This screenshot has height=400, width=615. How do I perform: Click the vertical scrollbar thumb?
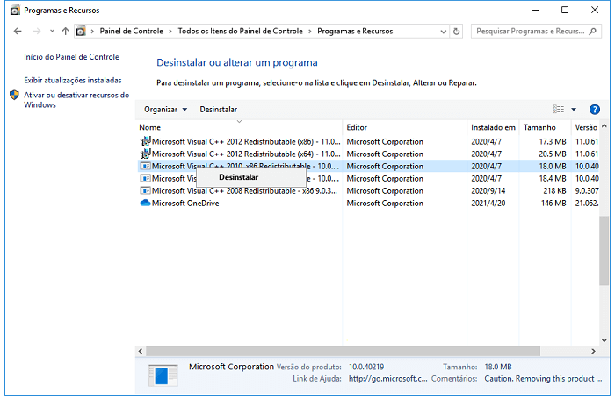(604, 250)
